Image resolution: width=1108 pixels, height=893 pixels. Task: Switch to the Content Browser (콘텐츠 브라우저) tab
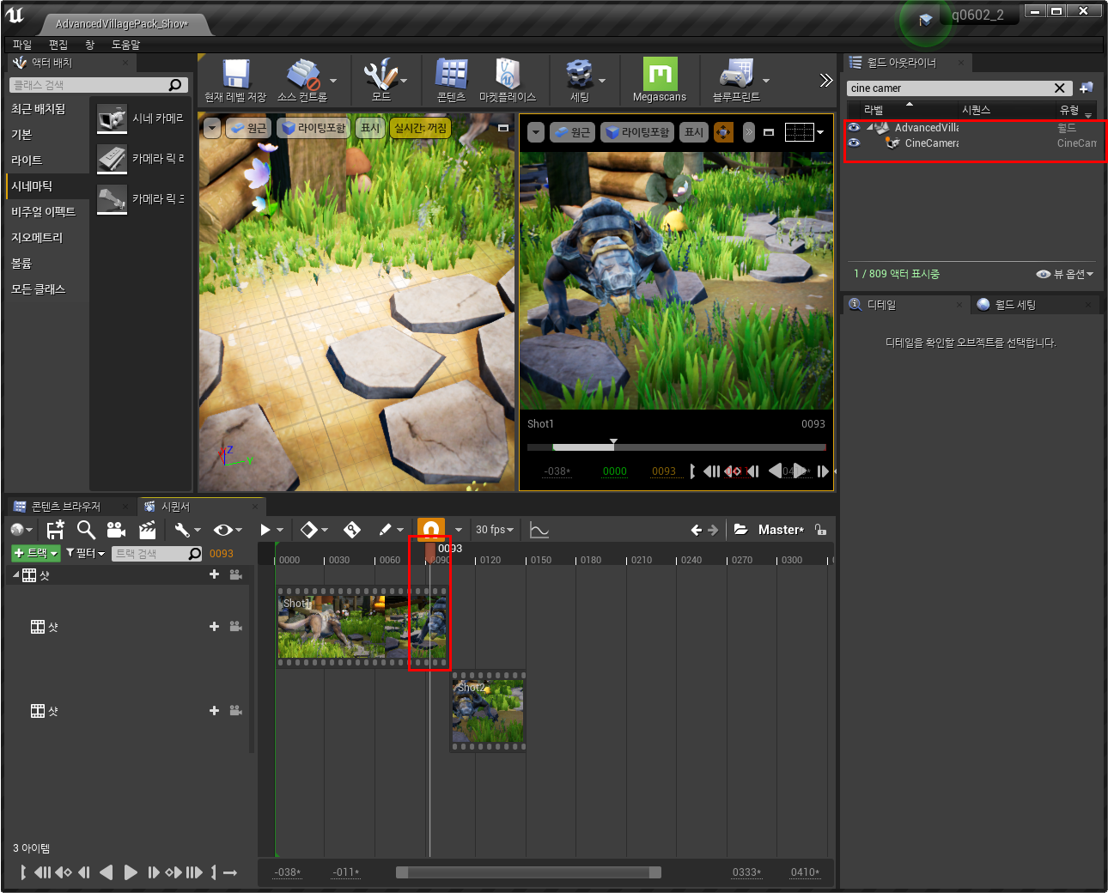coord(66,507)
